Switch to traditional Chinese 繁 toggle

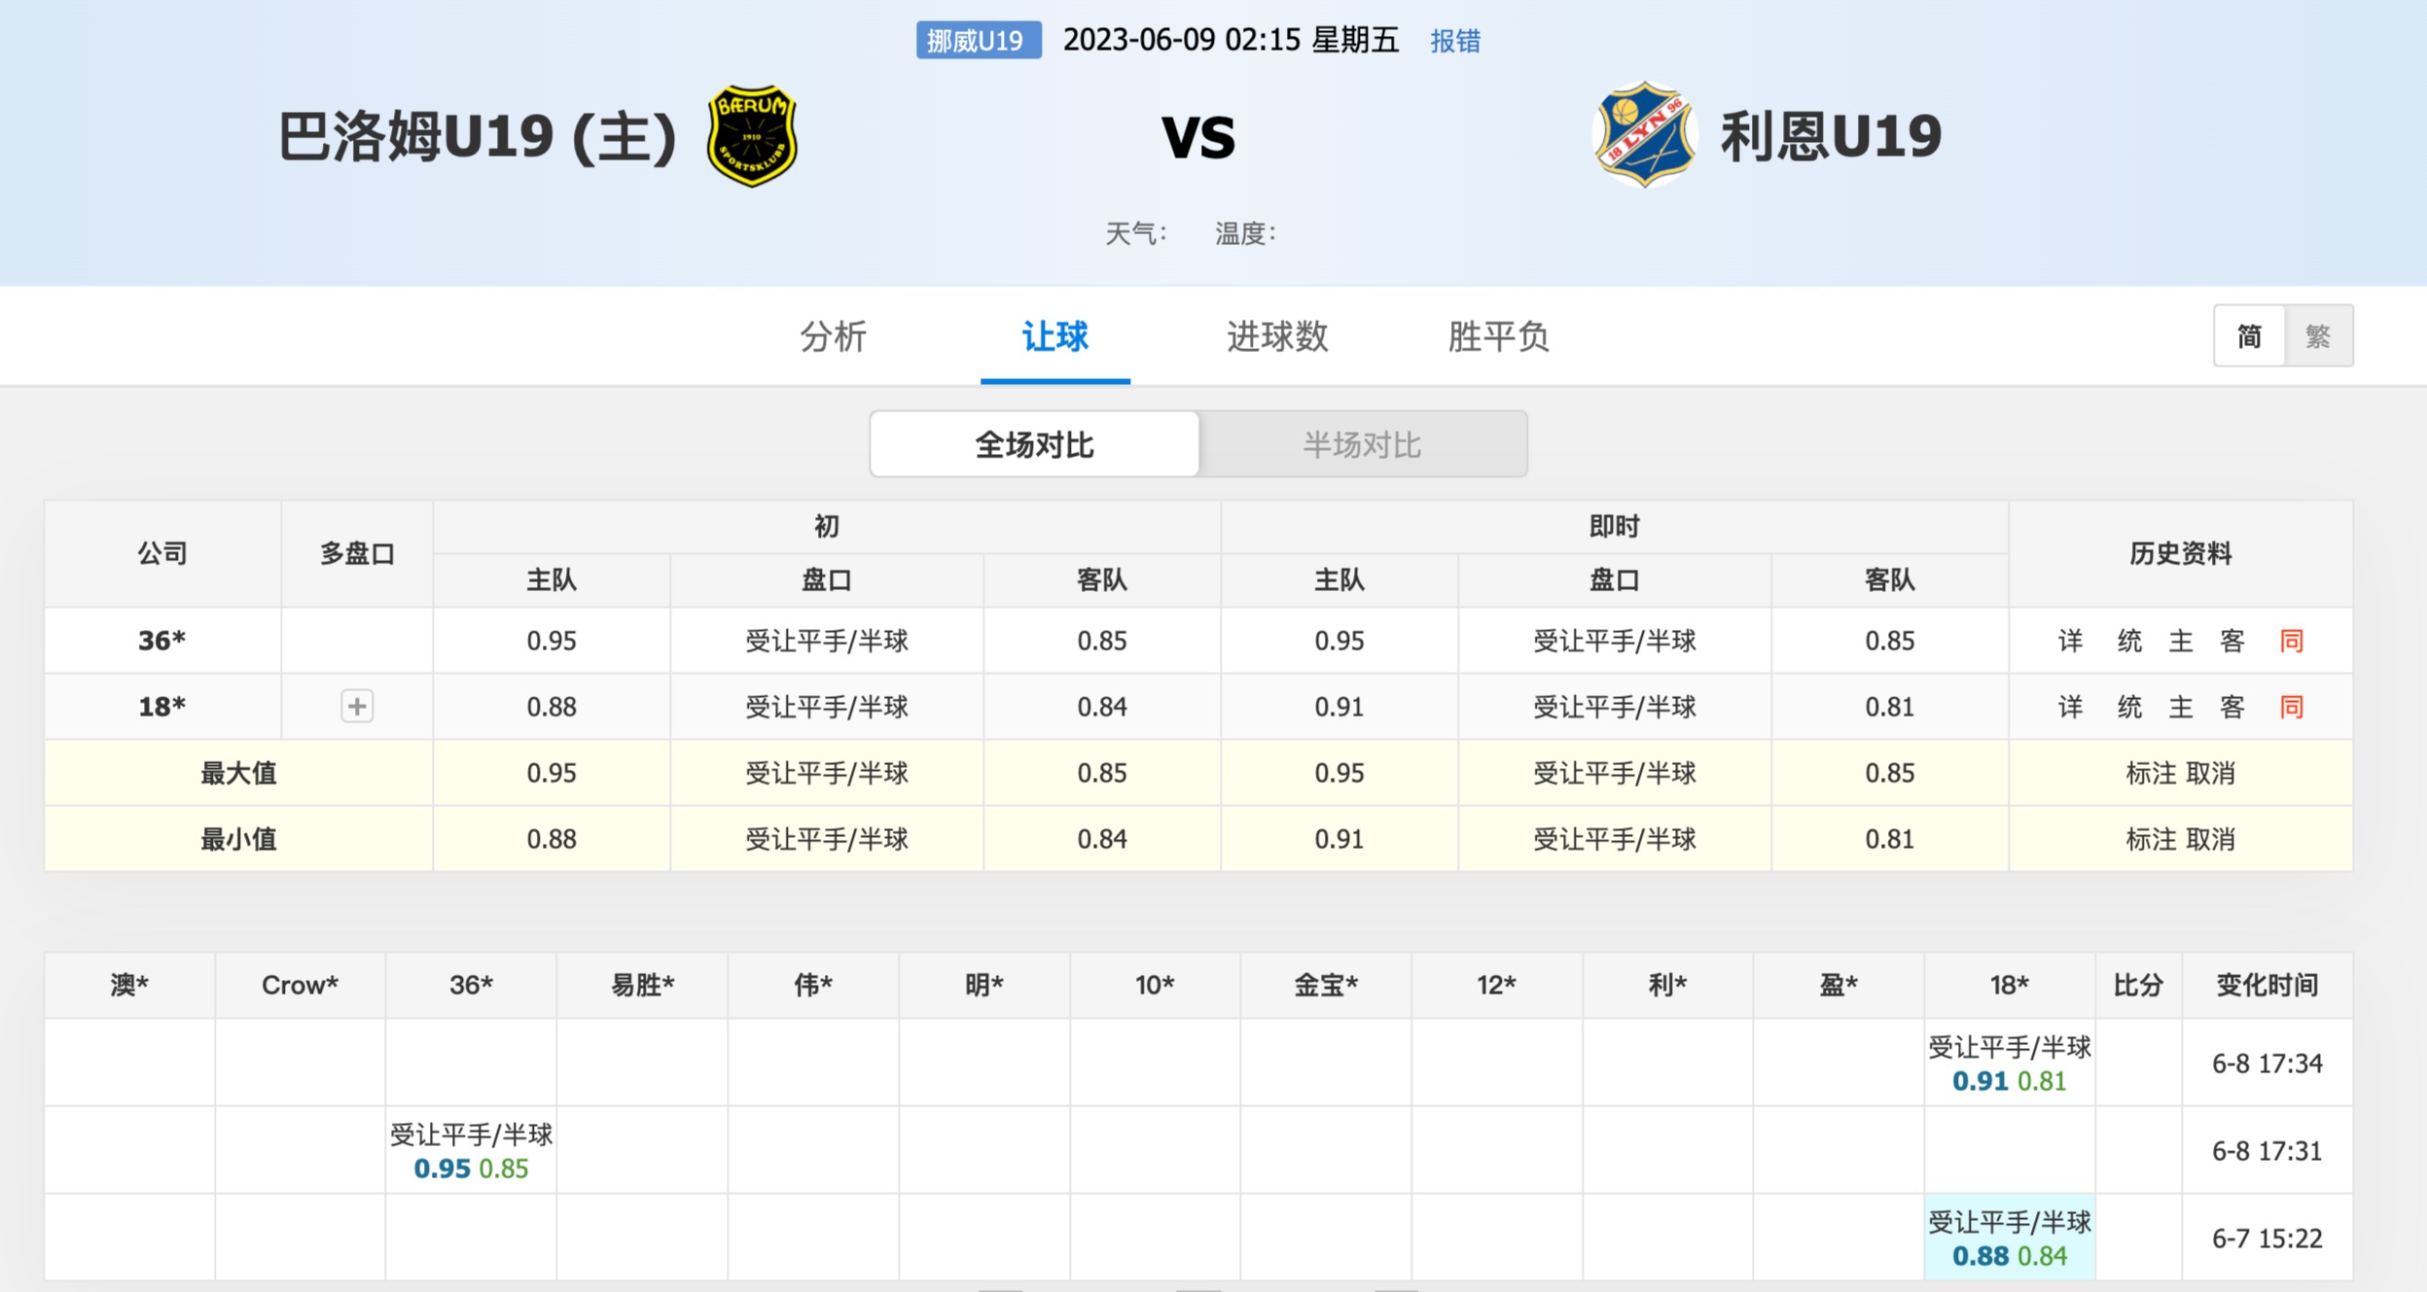(x=2318, y=336)
